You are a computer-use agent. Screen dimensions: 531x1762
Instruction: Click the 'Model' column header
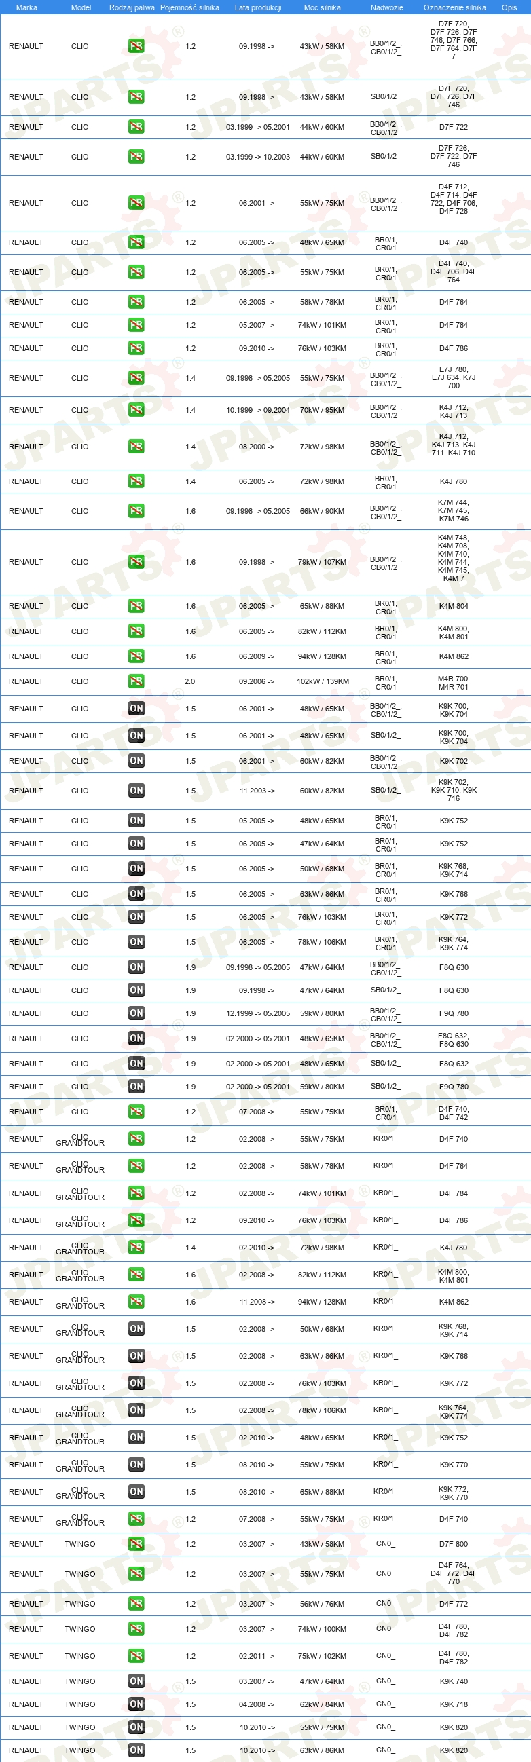point(81,7)
